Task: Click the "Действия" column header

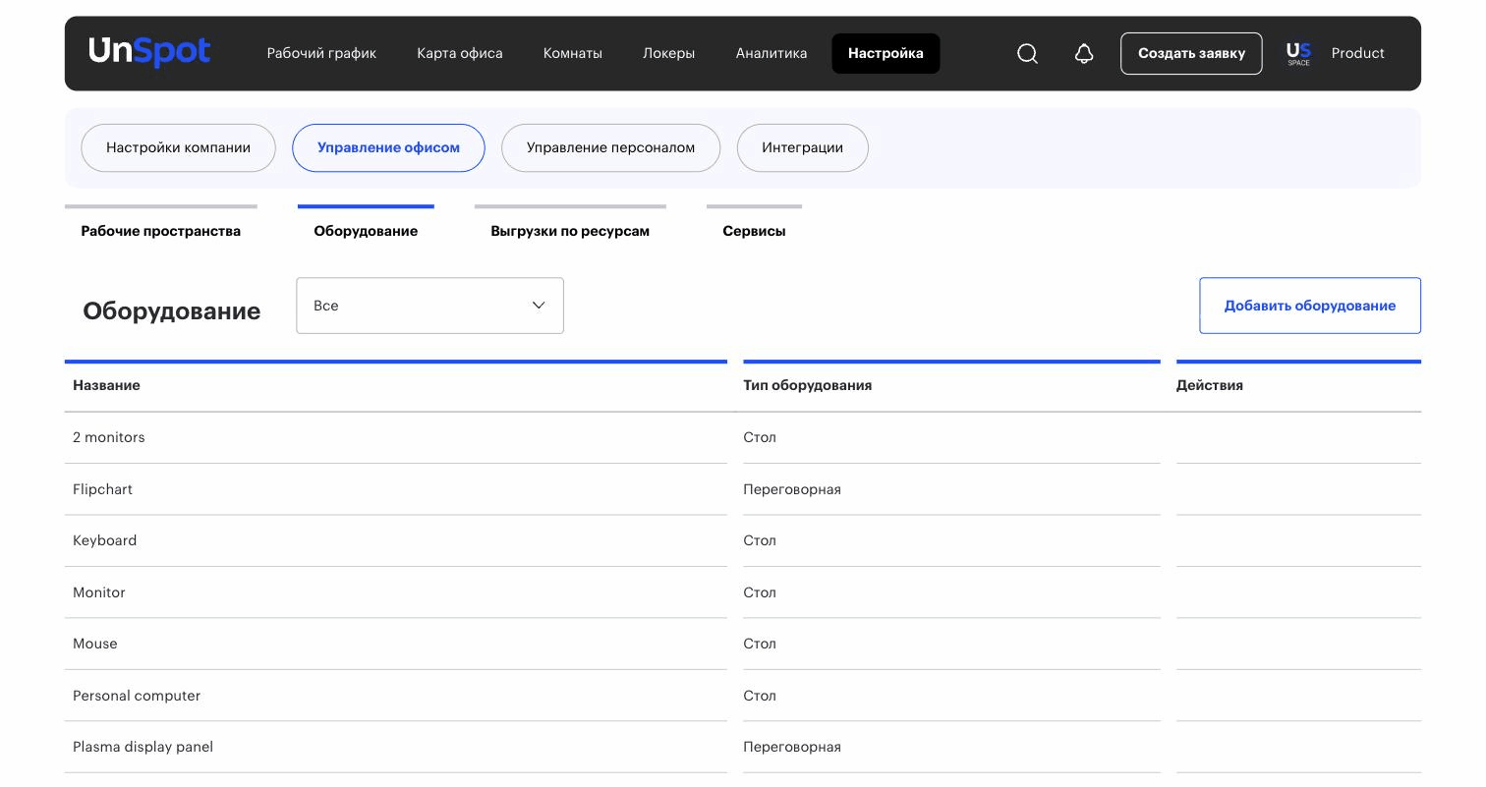Action: click(1209, 385)
